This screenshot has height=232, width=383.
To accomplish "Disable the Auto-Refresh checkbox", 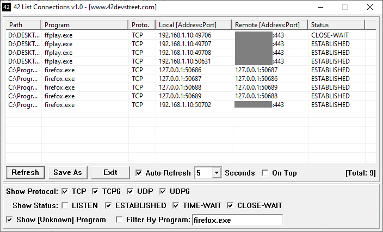I will click(x=139, y=173).
